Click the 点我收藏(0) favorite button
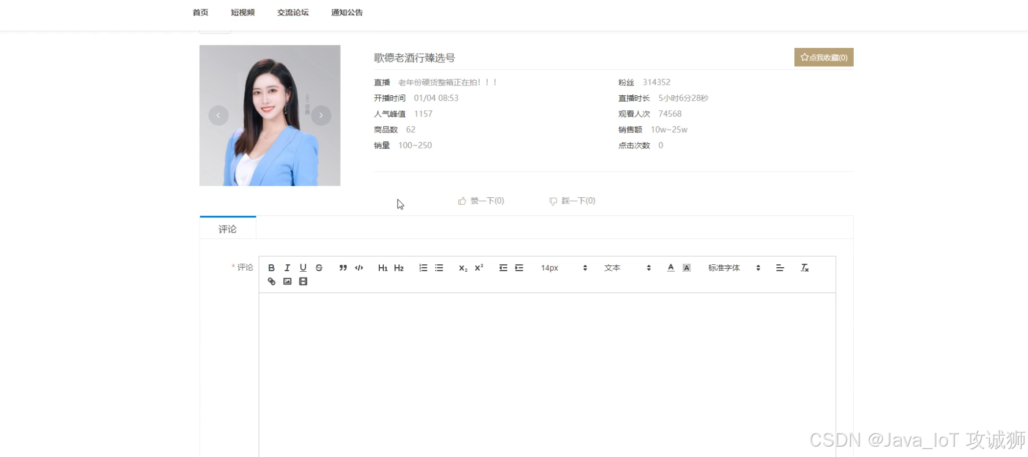The image size is (1028, 457). (824, 57)
